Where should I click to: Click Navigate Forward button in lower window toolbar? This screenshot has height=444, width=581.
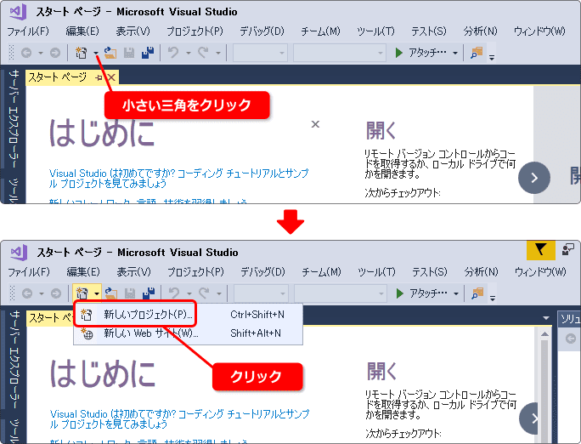point(55,293)
